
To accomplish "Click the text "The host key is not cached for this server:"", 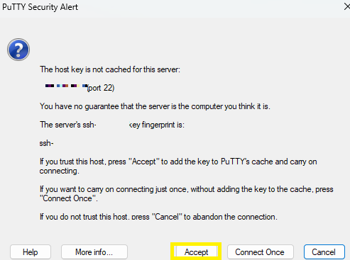I will [x=110, y=69].
